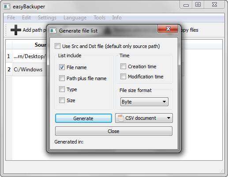
Task: Open the Byte file size format dropdown
Action: click(144, 102)
